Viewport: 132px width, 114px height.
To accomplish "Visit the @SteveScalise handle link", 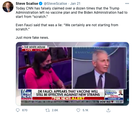I will (x=55, y=4).
